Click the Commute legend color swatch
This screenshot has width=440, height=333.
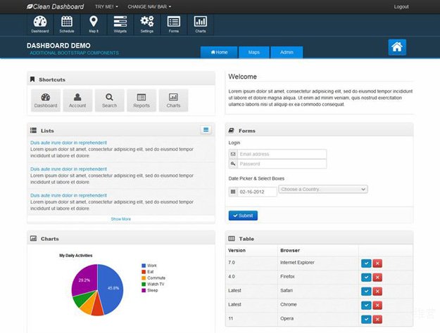pos(144,278)
